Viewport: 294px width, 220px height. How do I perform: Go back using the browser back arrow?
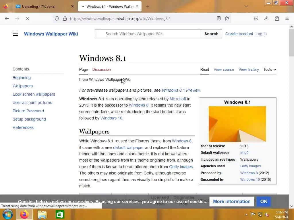point(7,19)
